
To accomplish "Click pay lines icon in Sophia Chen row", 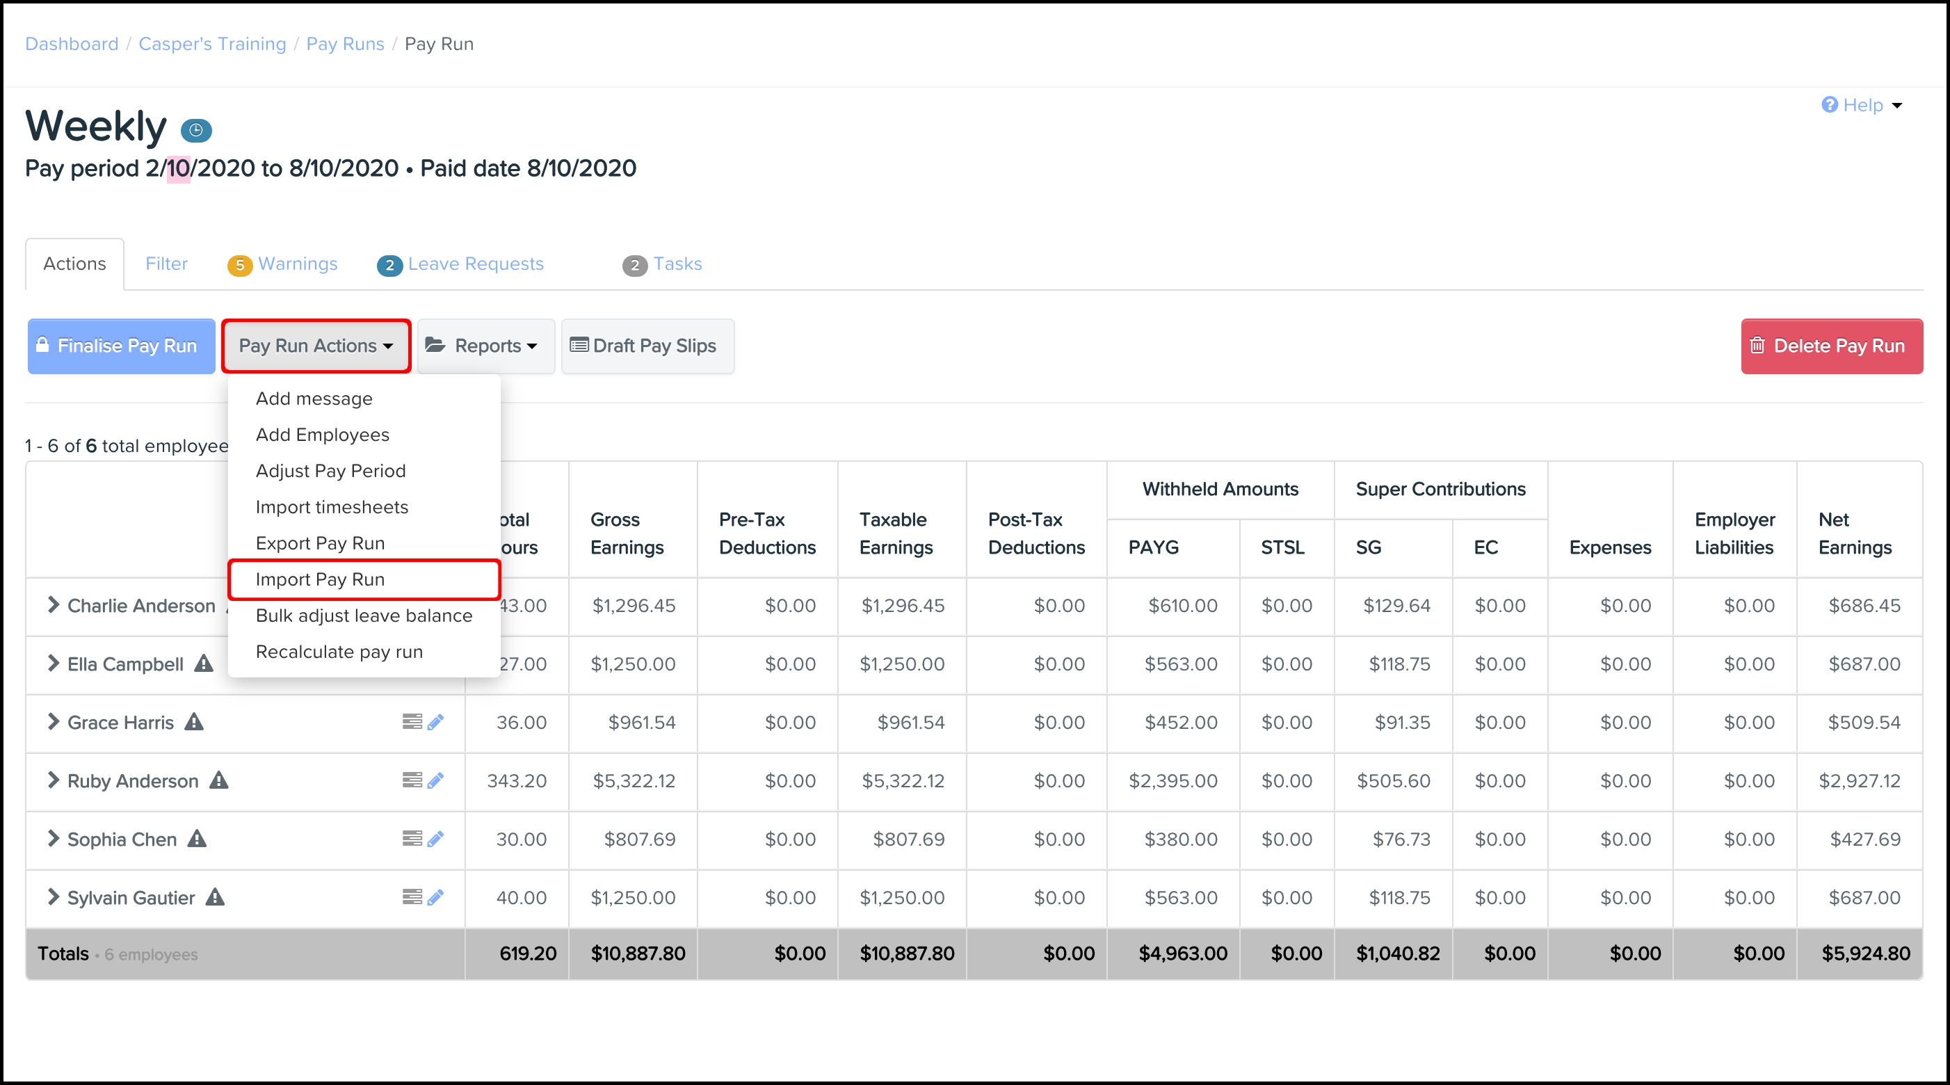I will [412, 838].
